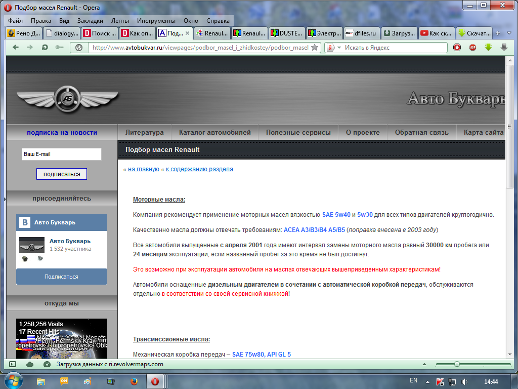Click the green download arrow extension
This screenshot has width=518, height=389.
click(488, 47)
